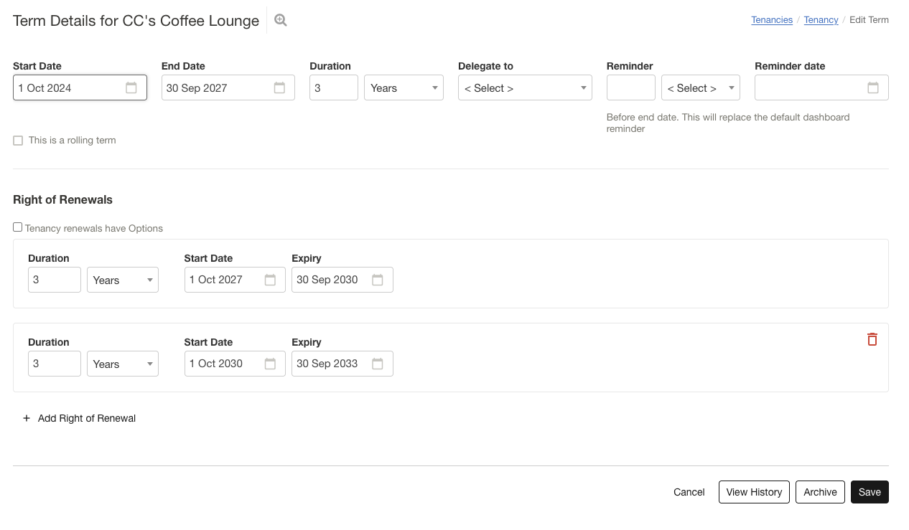909x530 pixels.
Task: Tick 'Tenancy renewals have Options' checkbox
Action: (18, 227)
